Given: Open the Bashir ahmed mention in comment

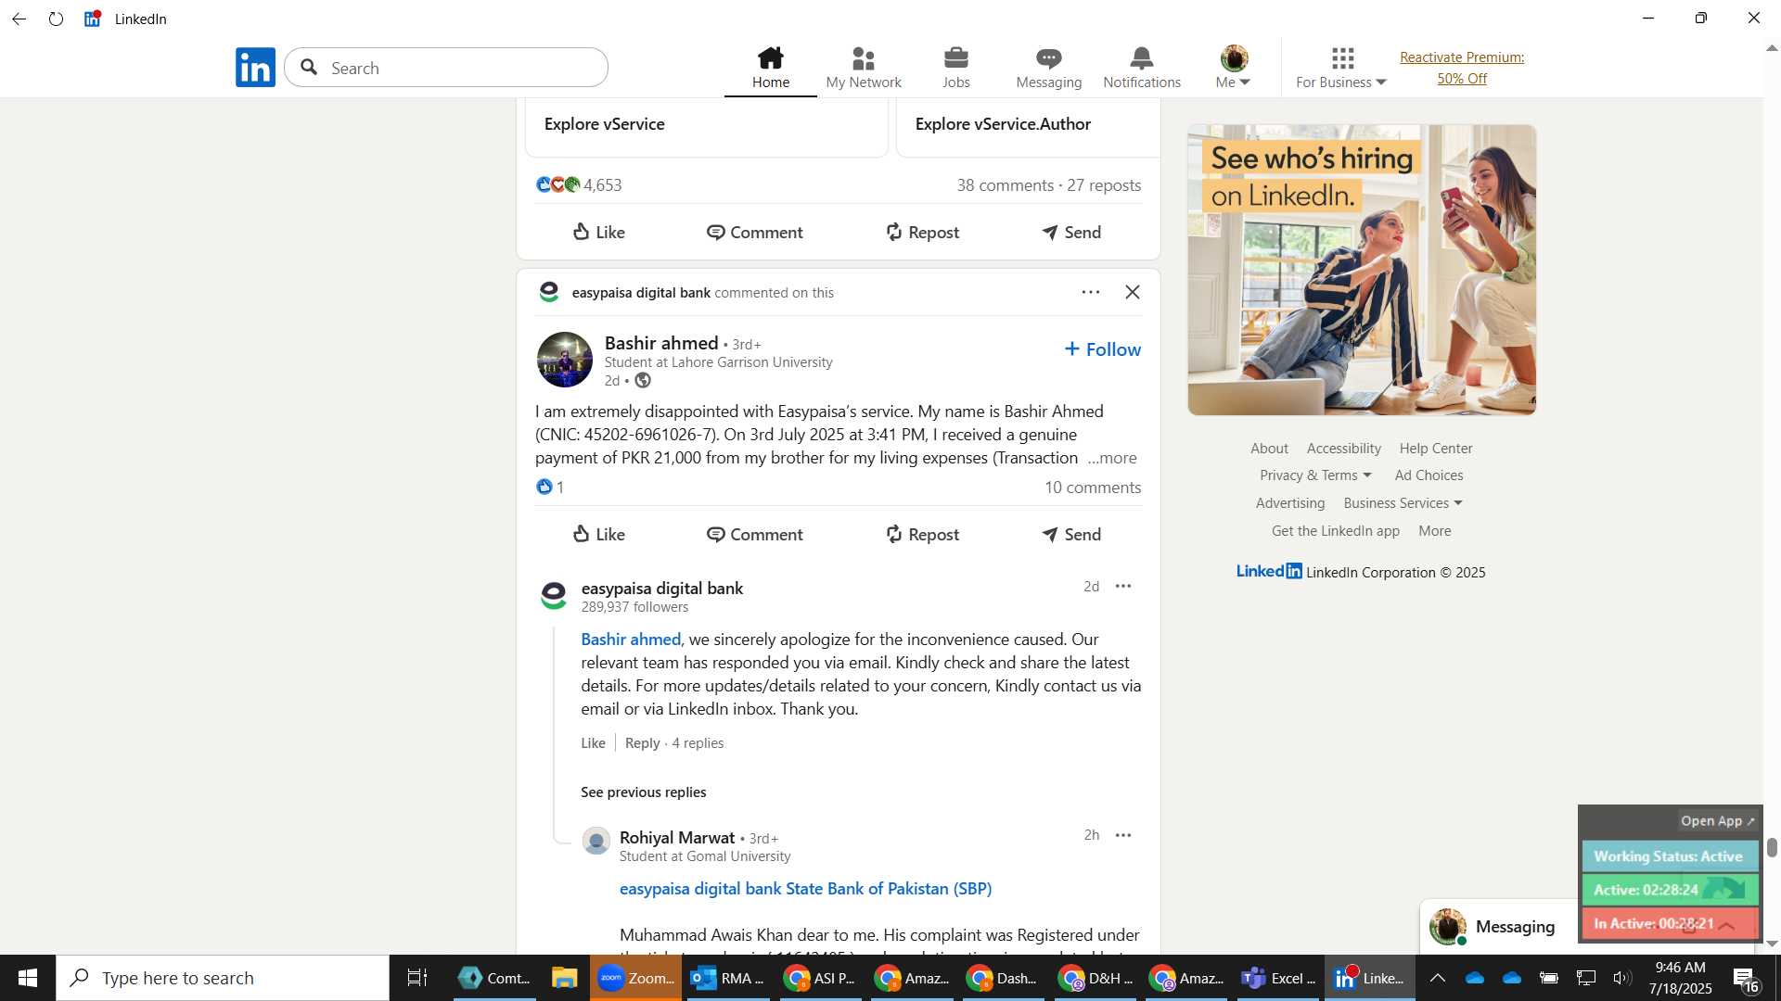Looking at the screenshot, I should [631, 640].
